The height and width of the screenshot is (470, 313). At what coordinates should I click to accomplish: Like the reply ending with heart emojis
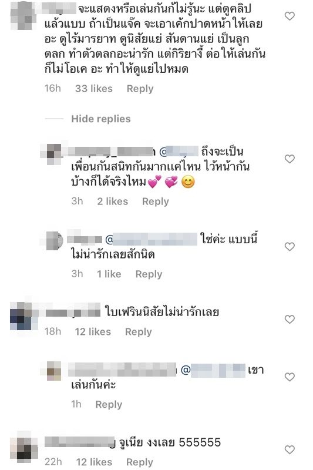pos(290,159)
